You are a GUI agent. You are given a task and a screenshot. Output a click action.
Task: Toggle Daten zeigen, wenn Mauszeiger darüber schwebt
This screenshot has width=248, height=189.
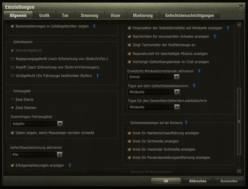[x=12, y=133]
